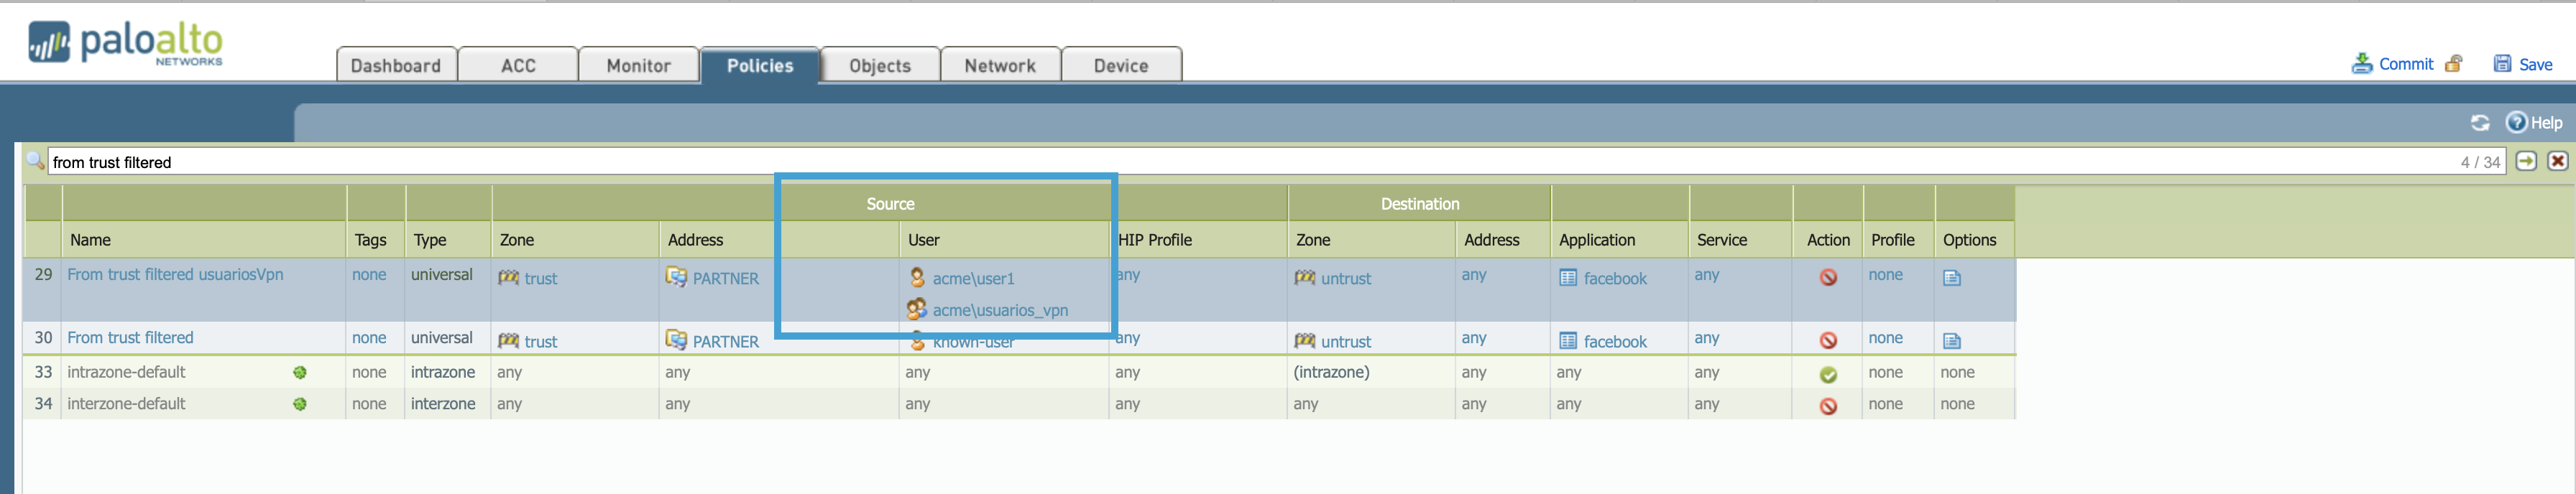Click the allow checkmark icon for intrazone-default
Image resolution: width=2576 pixels, height=494 pixels.
click(x=1828, y=374)
